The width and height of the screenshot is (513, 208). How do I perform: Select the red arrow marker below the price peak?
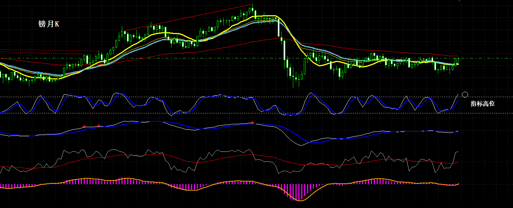coord(252,122)
